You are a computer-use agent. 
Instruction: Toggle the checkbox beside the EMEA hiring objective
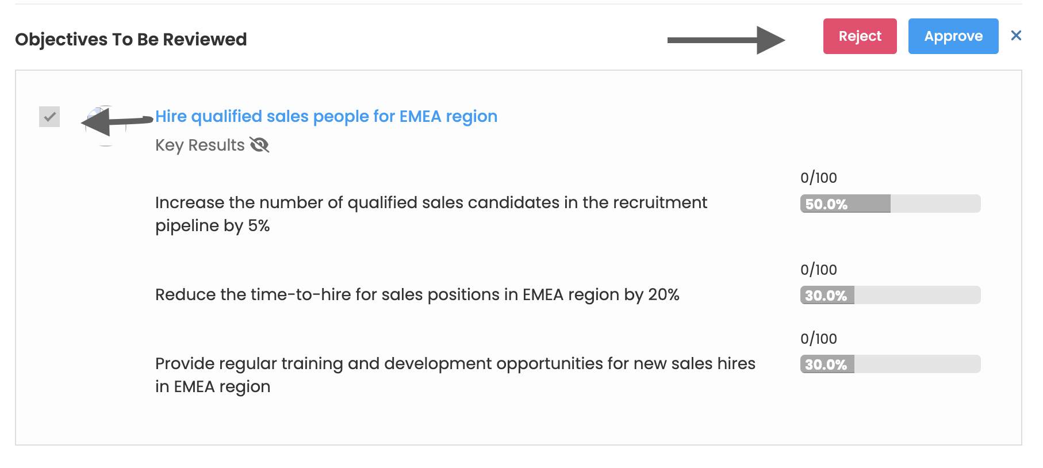click(x=49, y=117)
